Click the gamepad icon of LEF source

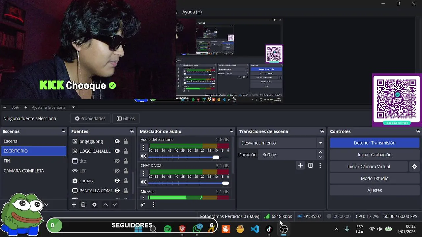(x=75, y=171)
